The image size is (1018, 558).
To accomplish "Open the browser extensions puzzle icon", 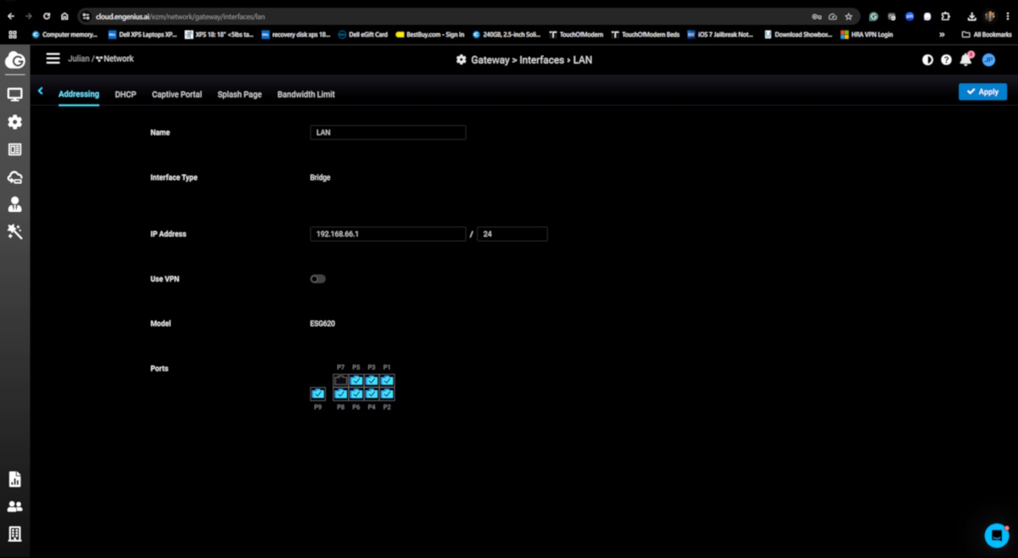I will 945,16.
